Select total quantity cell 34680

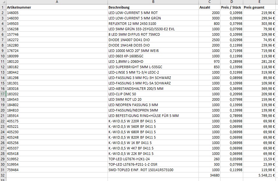pos(209,175)
